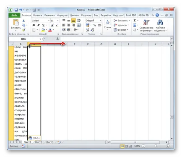The image size is (182, 157).
Task: Click the Undo arrow icon
Action: [21, 10]
